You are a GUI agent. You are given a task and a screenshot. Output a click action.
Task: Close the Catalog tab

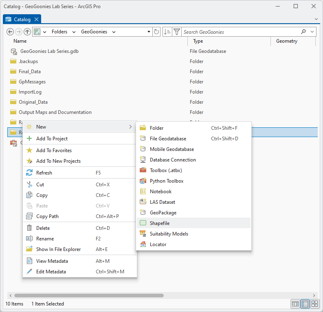(36, 20)
